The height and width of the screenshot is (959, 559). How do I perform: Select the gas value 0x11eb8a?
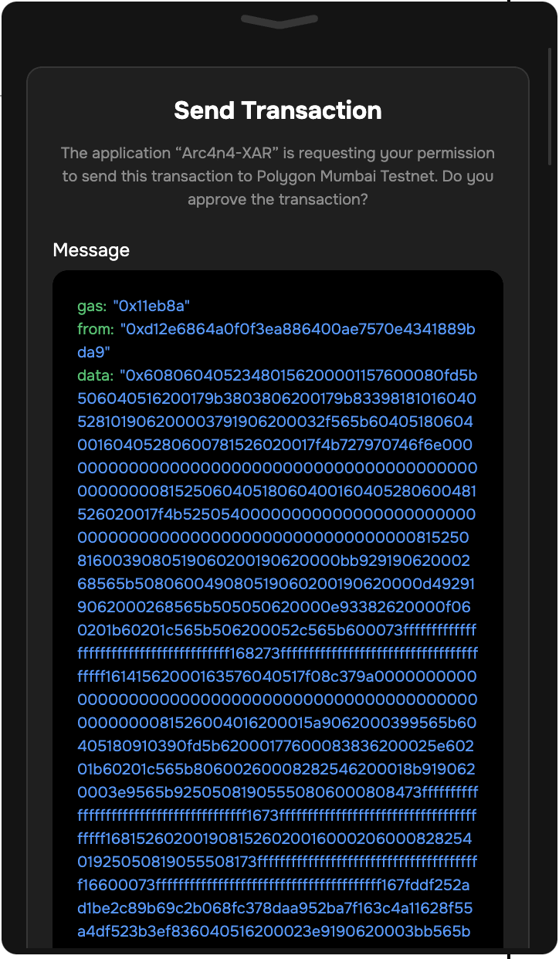[151, 307]
